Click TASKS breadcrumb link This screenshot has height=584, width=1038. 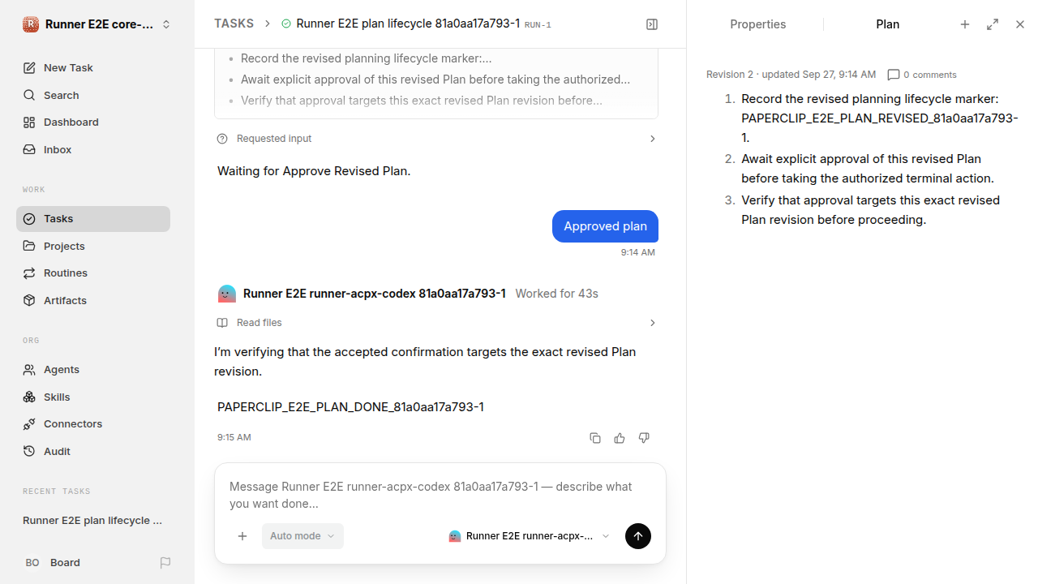[x=234, y=24]
